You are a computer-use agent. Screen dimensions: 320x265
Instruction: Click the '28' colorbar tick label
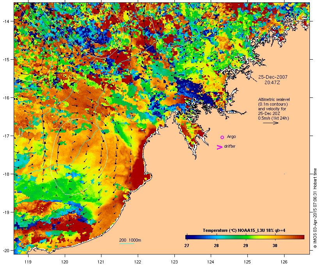click(216, 246)
